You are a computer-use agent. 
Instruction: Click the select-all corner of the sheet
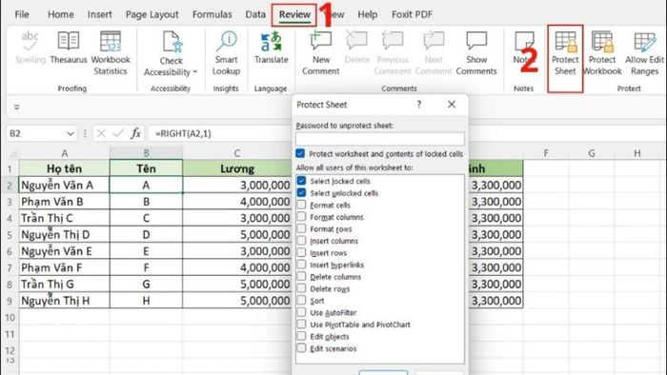pyautogui.click(x=13, y=153)
